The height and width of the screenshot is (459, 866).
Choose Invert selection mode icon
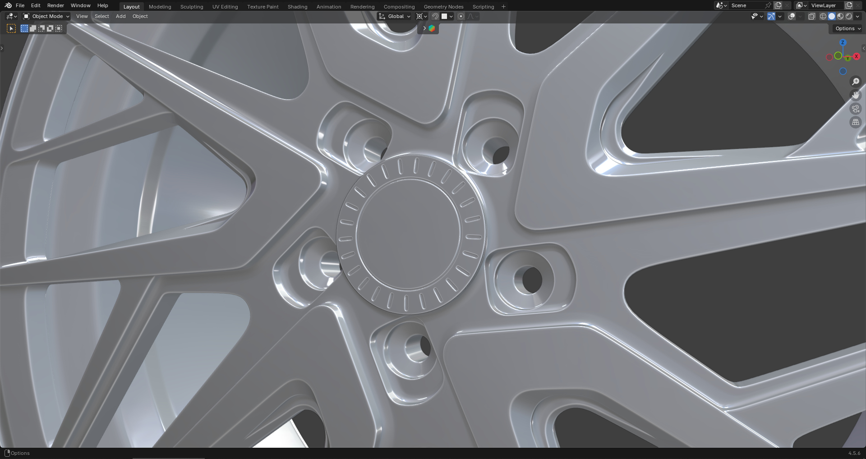(x=50, y=28)
